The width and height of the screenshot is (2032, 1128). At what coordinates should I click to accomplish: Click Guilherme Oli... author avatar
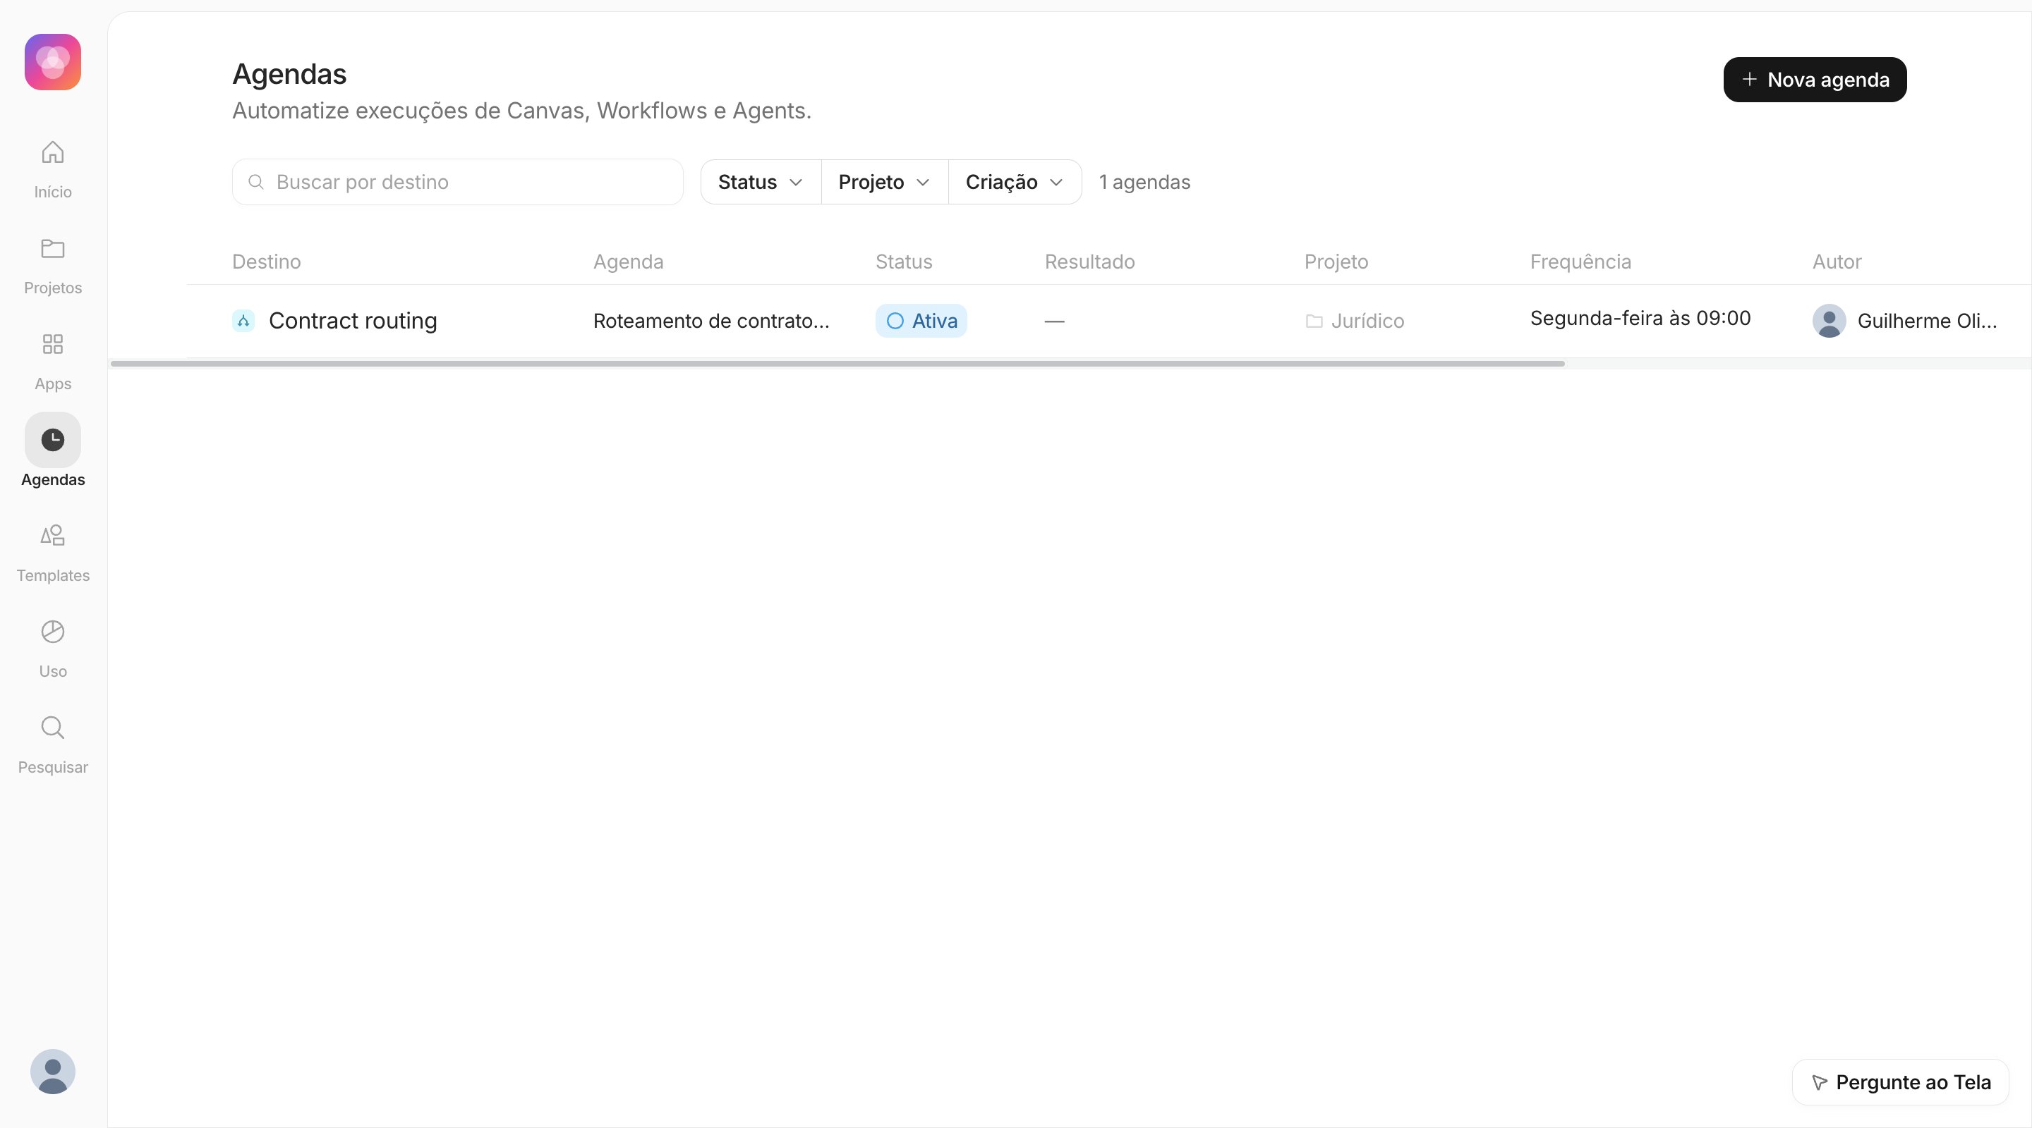[1830, 321]
